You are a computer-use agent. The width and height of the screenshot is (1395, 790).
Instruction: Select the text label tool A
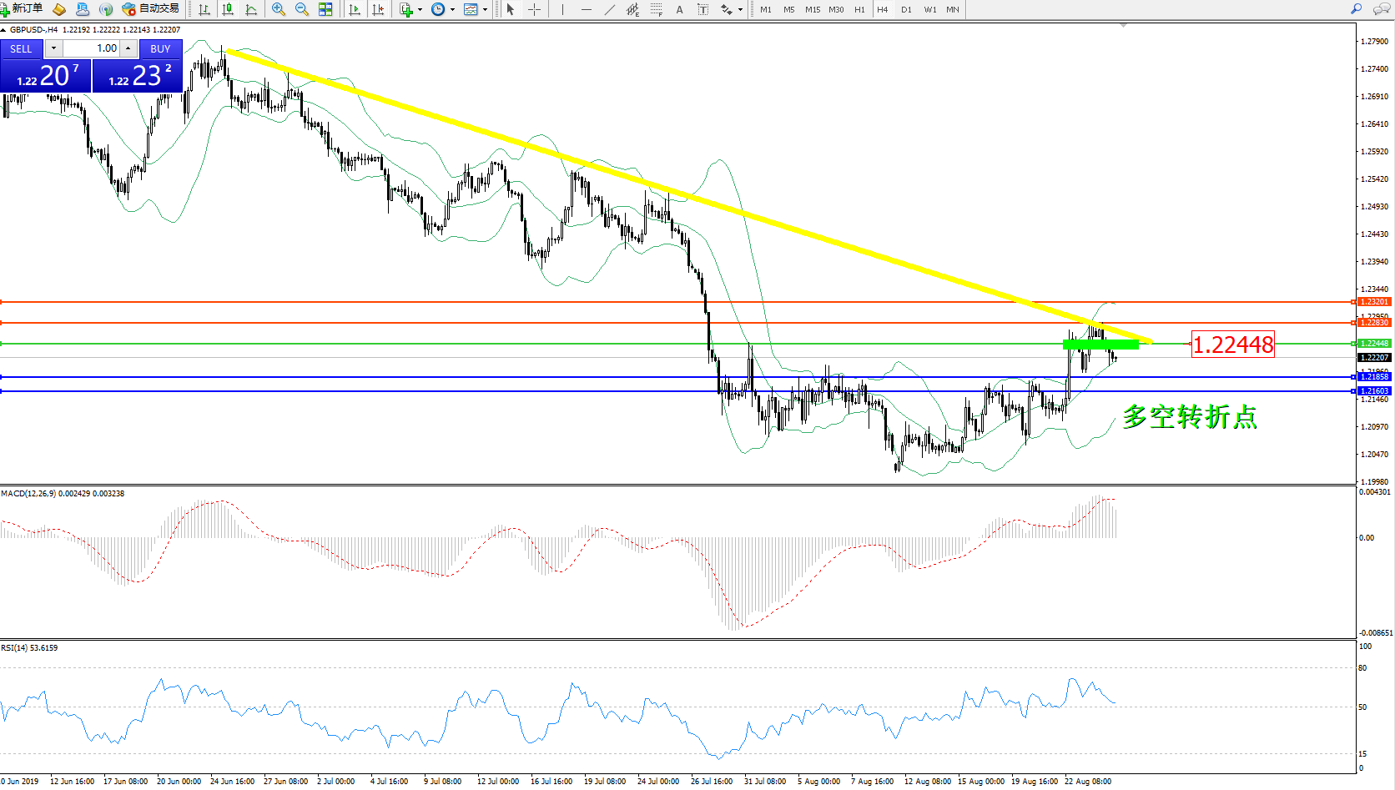pyautogui.click(x=679, y=9)
